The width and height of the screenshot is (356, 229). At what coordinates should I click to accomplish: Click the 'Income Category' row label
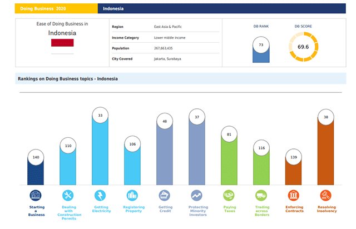pyautogui.click(x=125, y=38)
